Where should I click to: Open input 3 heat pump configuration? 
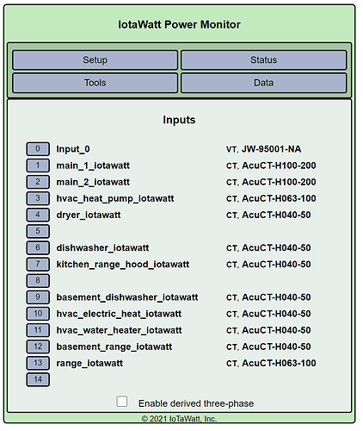pyautogui.click(x=38, y=198)
